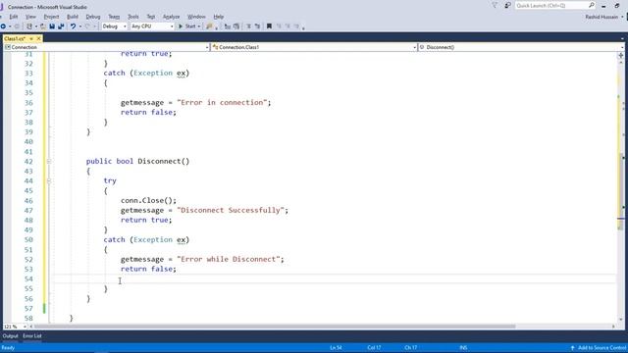This screenshot has height=353, width=628.
Task: Undo the last edit with Undo icon
Action: [x=73, y=26]
